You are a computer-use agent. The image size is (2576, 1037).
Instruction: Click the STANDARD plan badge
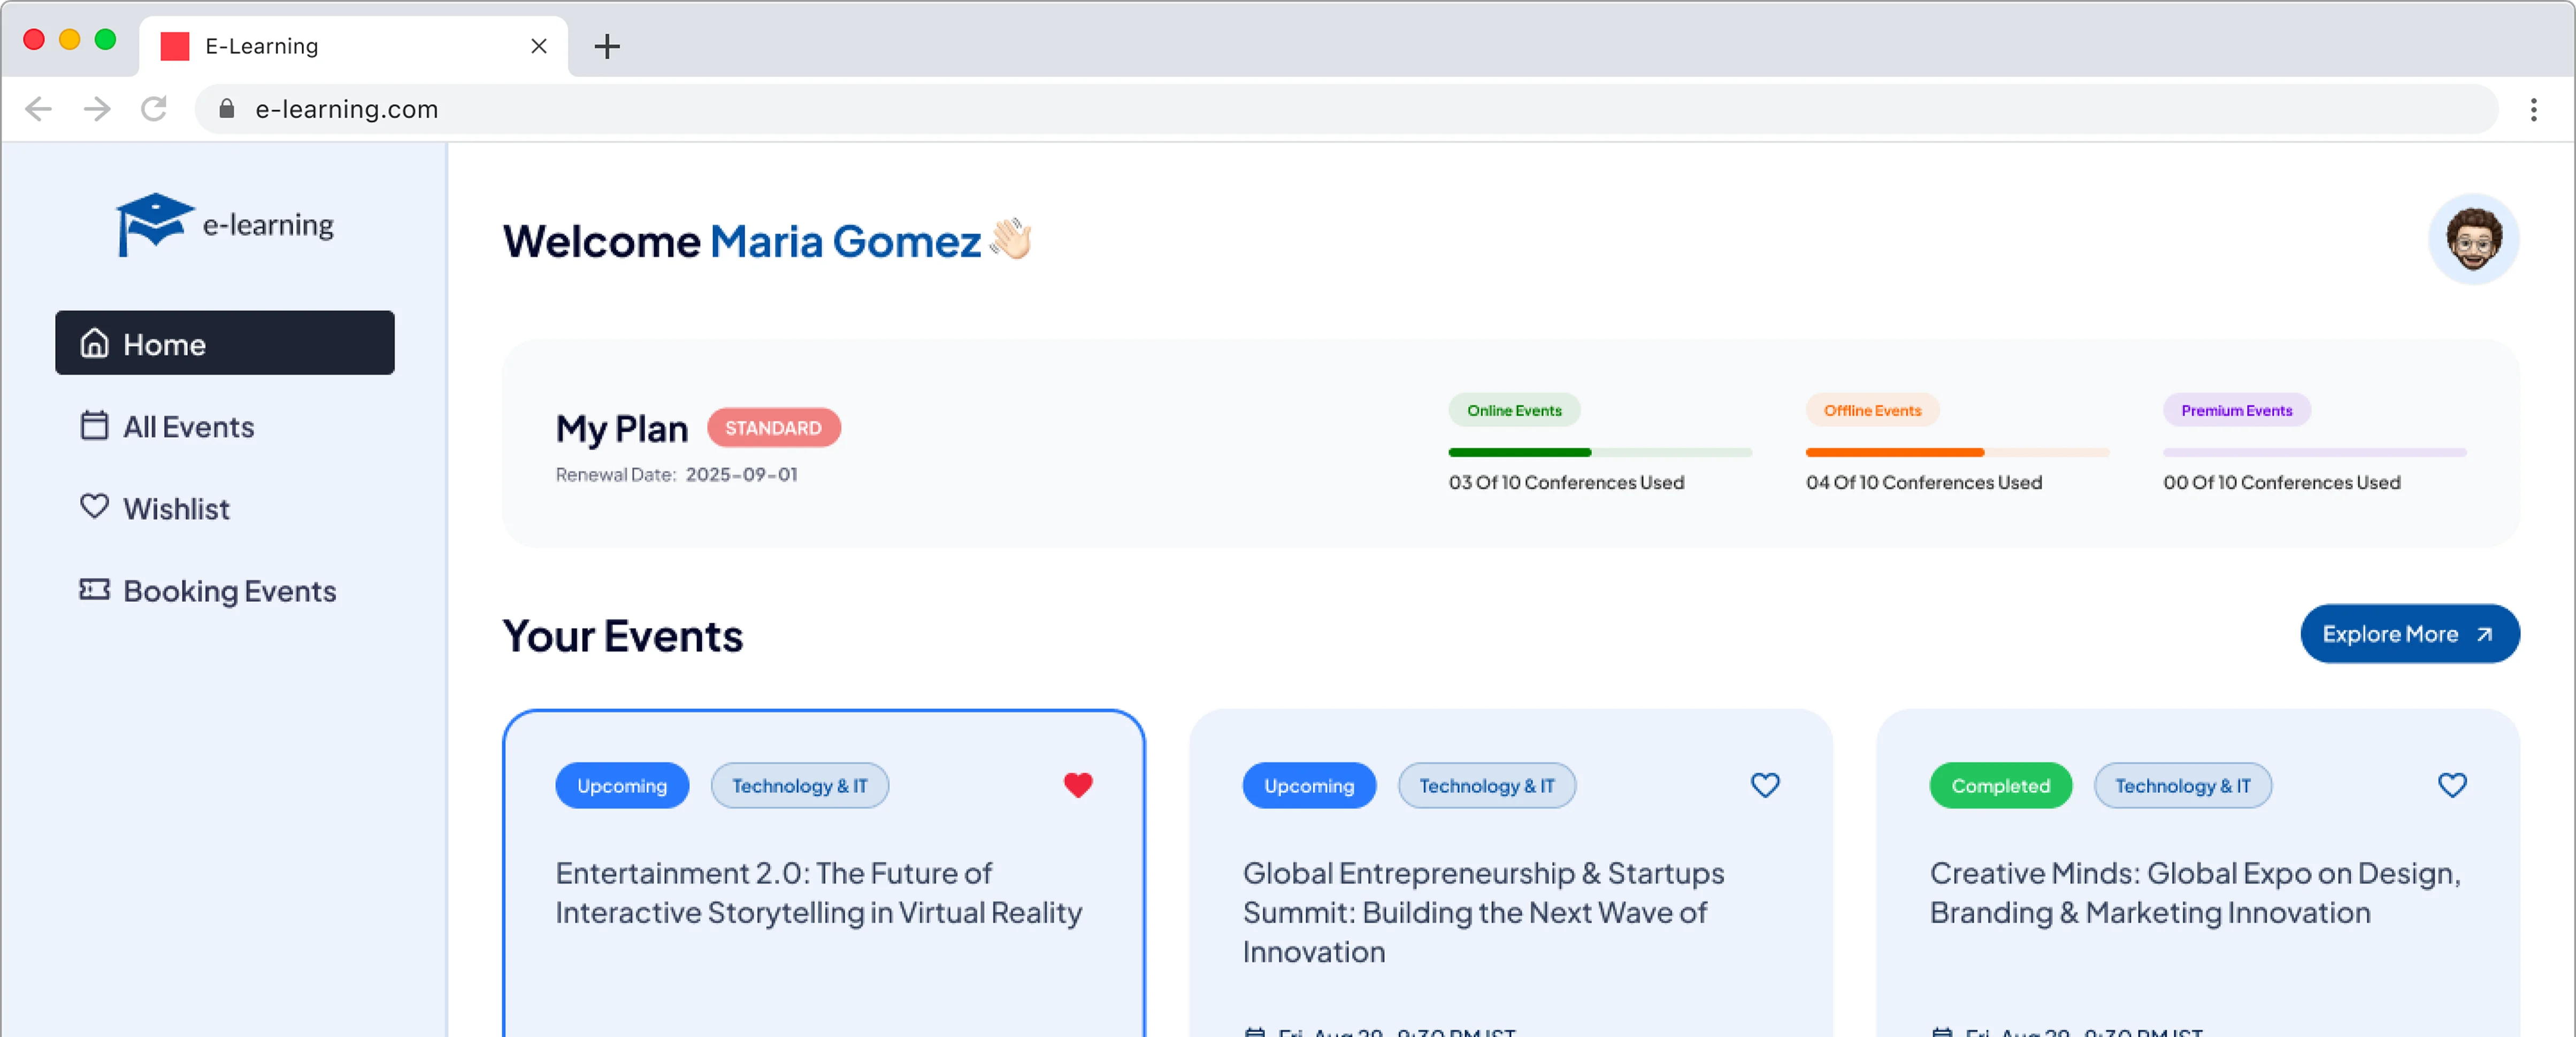pos(773,428)
